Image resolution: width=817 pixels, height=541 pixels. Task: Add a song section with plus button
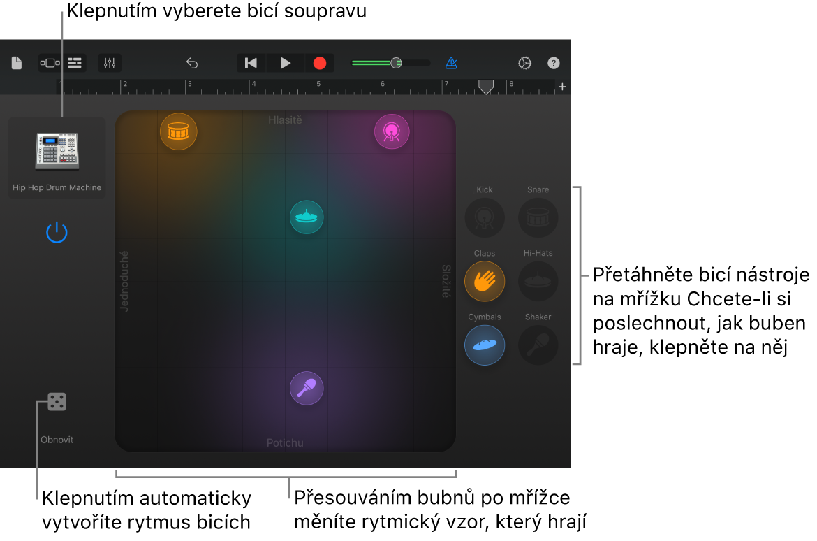[562, 87]
